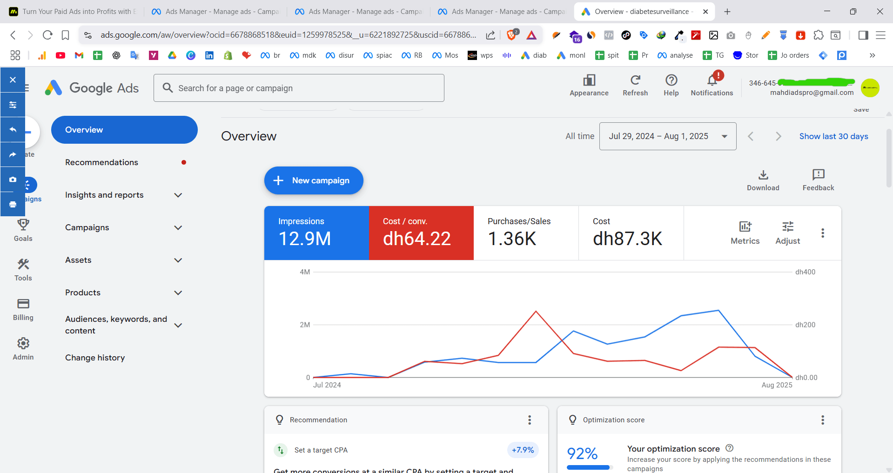The height and width of the screenshot is (473, 893).
Task: Click the 92% optimization score progress bar
Action: click(x=590, y=467)
